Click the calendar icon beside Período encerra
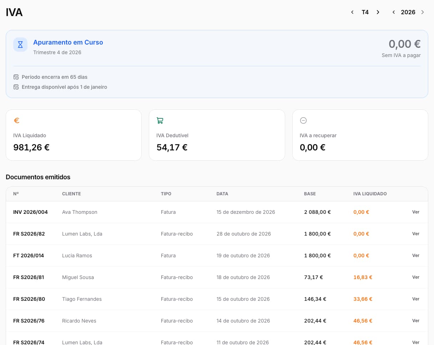Screen dimensions: 434x345 16,77
